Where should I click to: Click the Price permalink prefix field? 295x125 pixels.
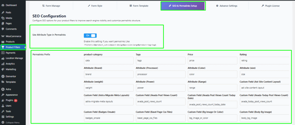pyautogui.click(x=212, y=60)
